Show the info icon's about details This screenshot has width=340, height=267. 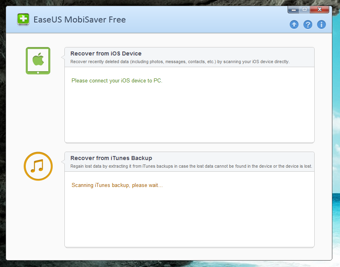tap(321, 25)
